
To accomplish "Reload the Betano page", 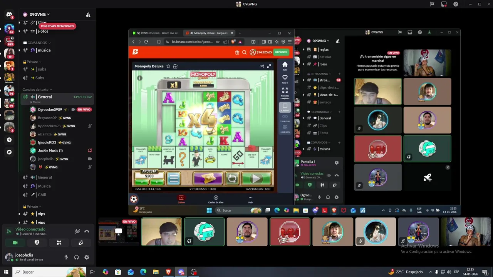I will [x=146, y=42].
